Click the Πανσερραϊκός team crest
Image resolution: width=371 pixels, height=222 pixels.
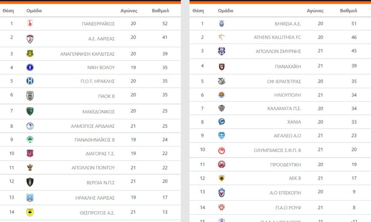[30, 23]
